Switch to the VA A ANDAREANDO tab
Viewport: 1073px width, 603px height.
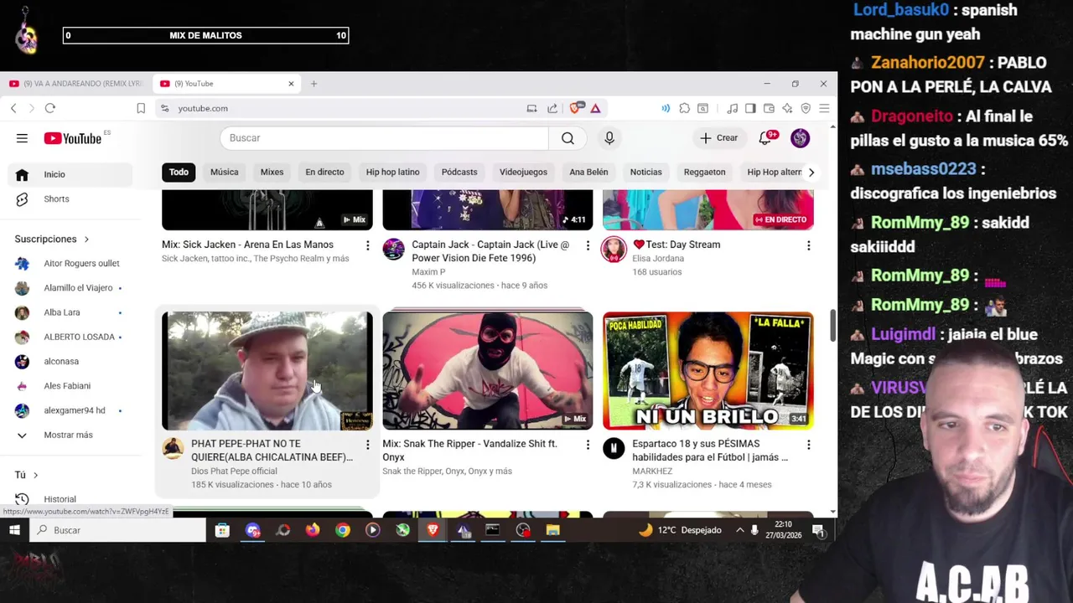[76, 84]
